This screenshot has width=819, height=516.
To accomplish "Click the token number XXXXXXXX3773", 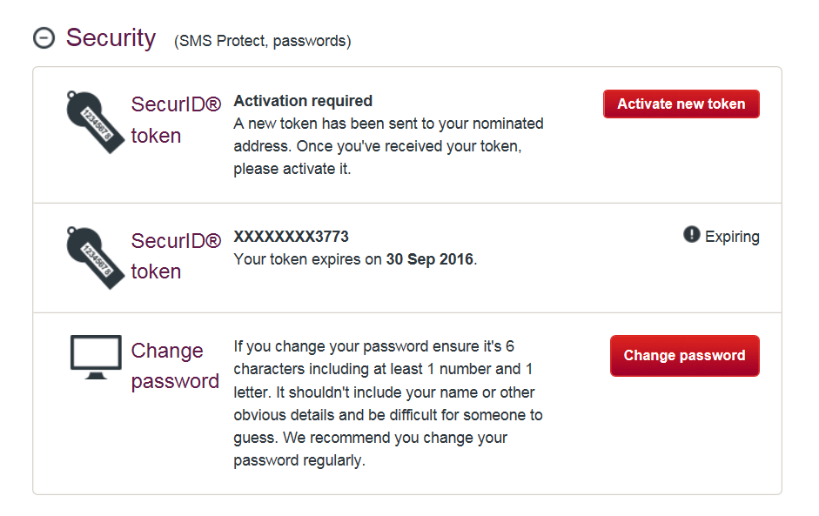I will click(291, 237).
